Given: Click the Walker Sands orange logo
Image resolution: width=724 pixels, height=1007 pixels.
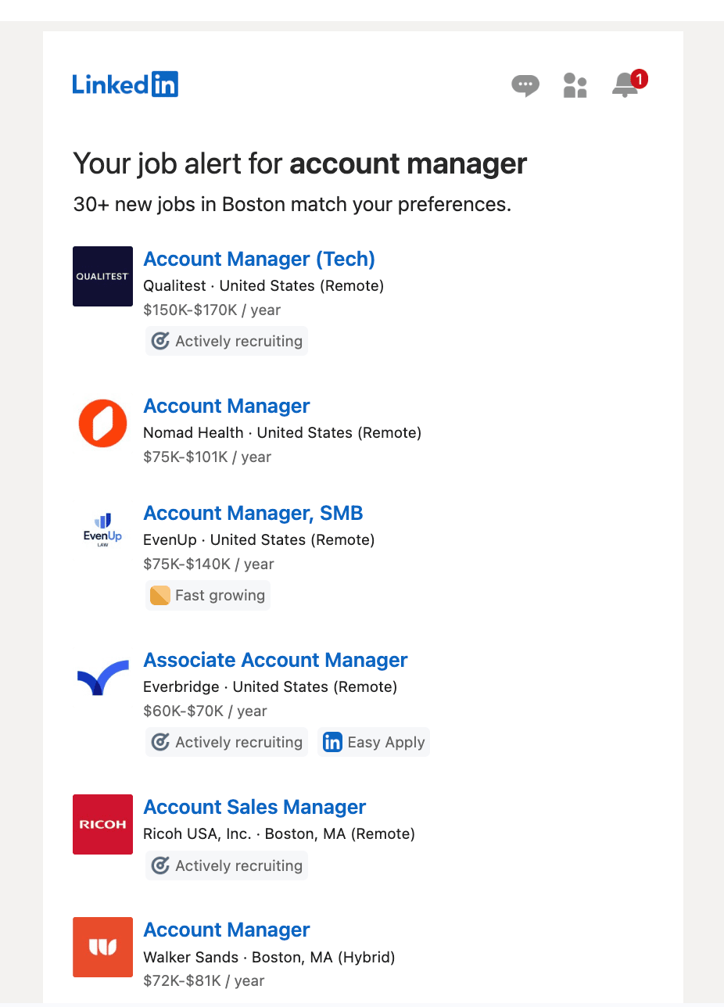Looking at the screenshot, I should (x=102, y=947).
